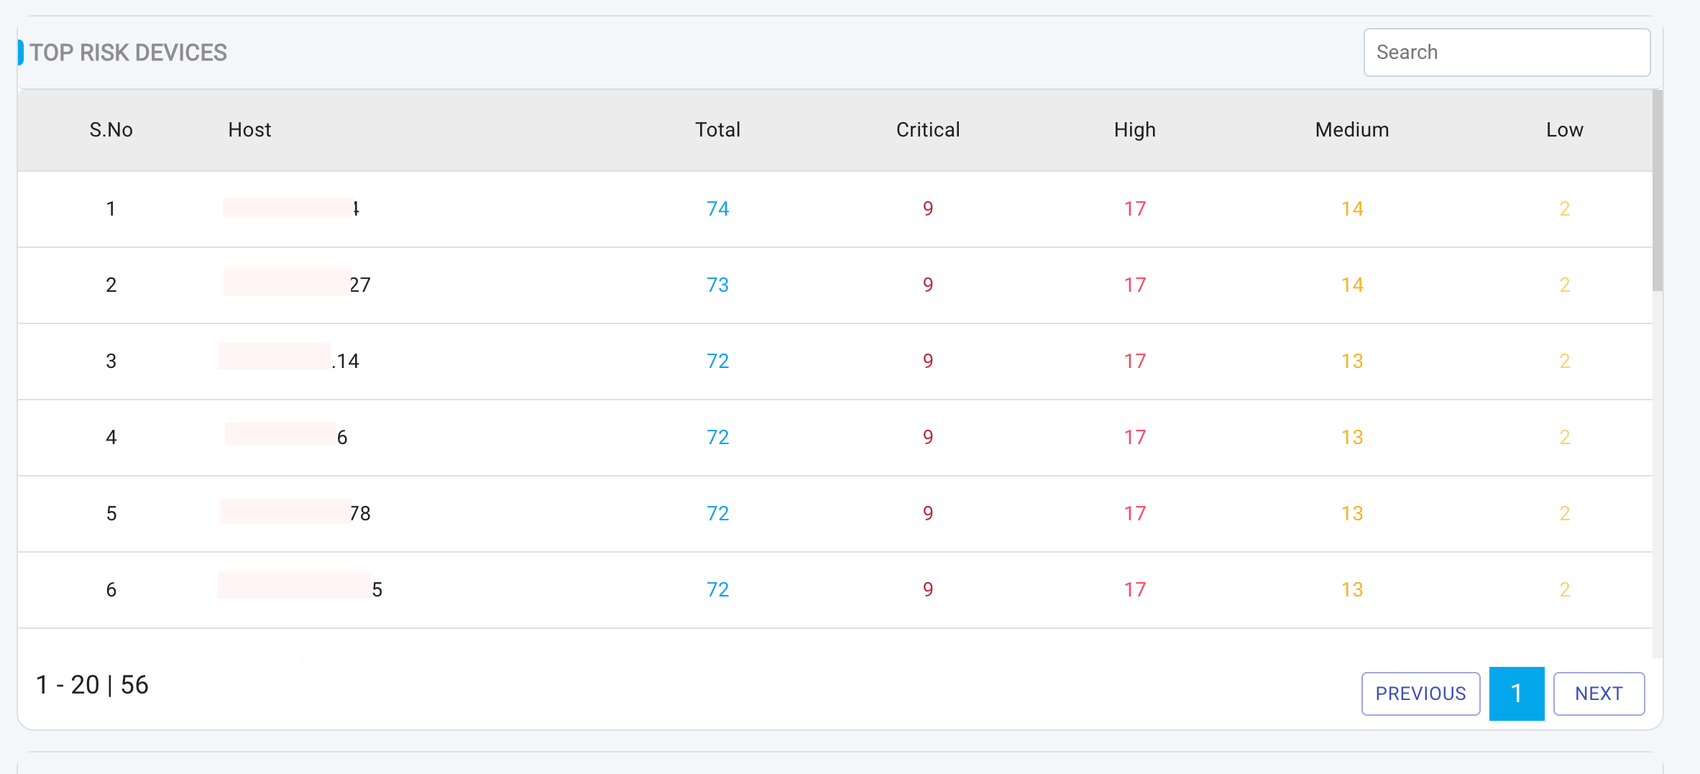Viewport: 1700px width, 774px height.
Task: Open total count 73 for row 2
Action: [717, 285]
